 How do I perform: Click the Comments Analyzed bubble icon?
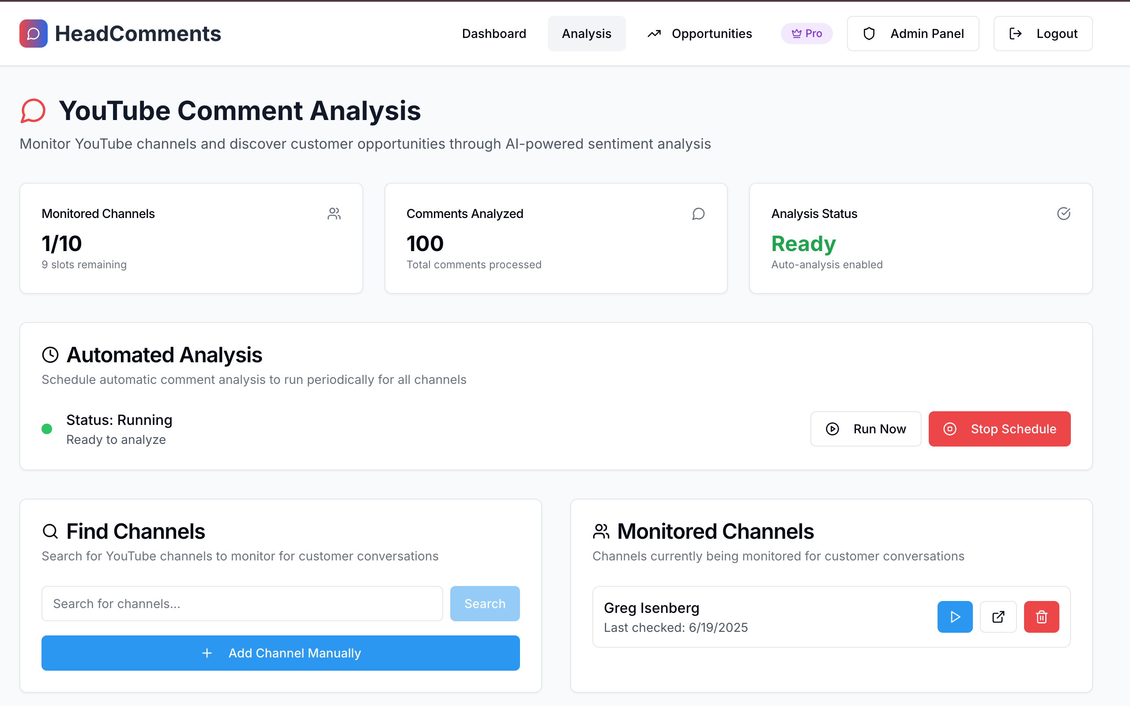pos(698,214)
